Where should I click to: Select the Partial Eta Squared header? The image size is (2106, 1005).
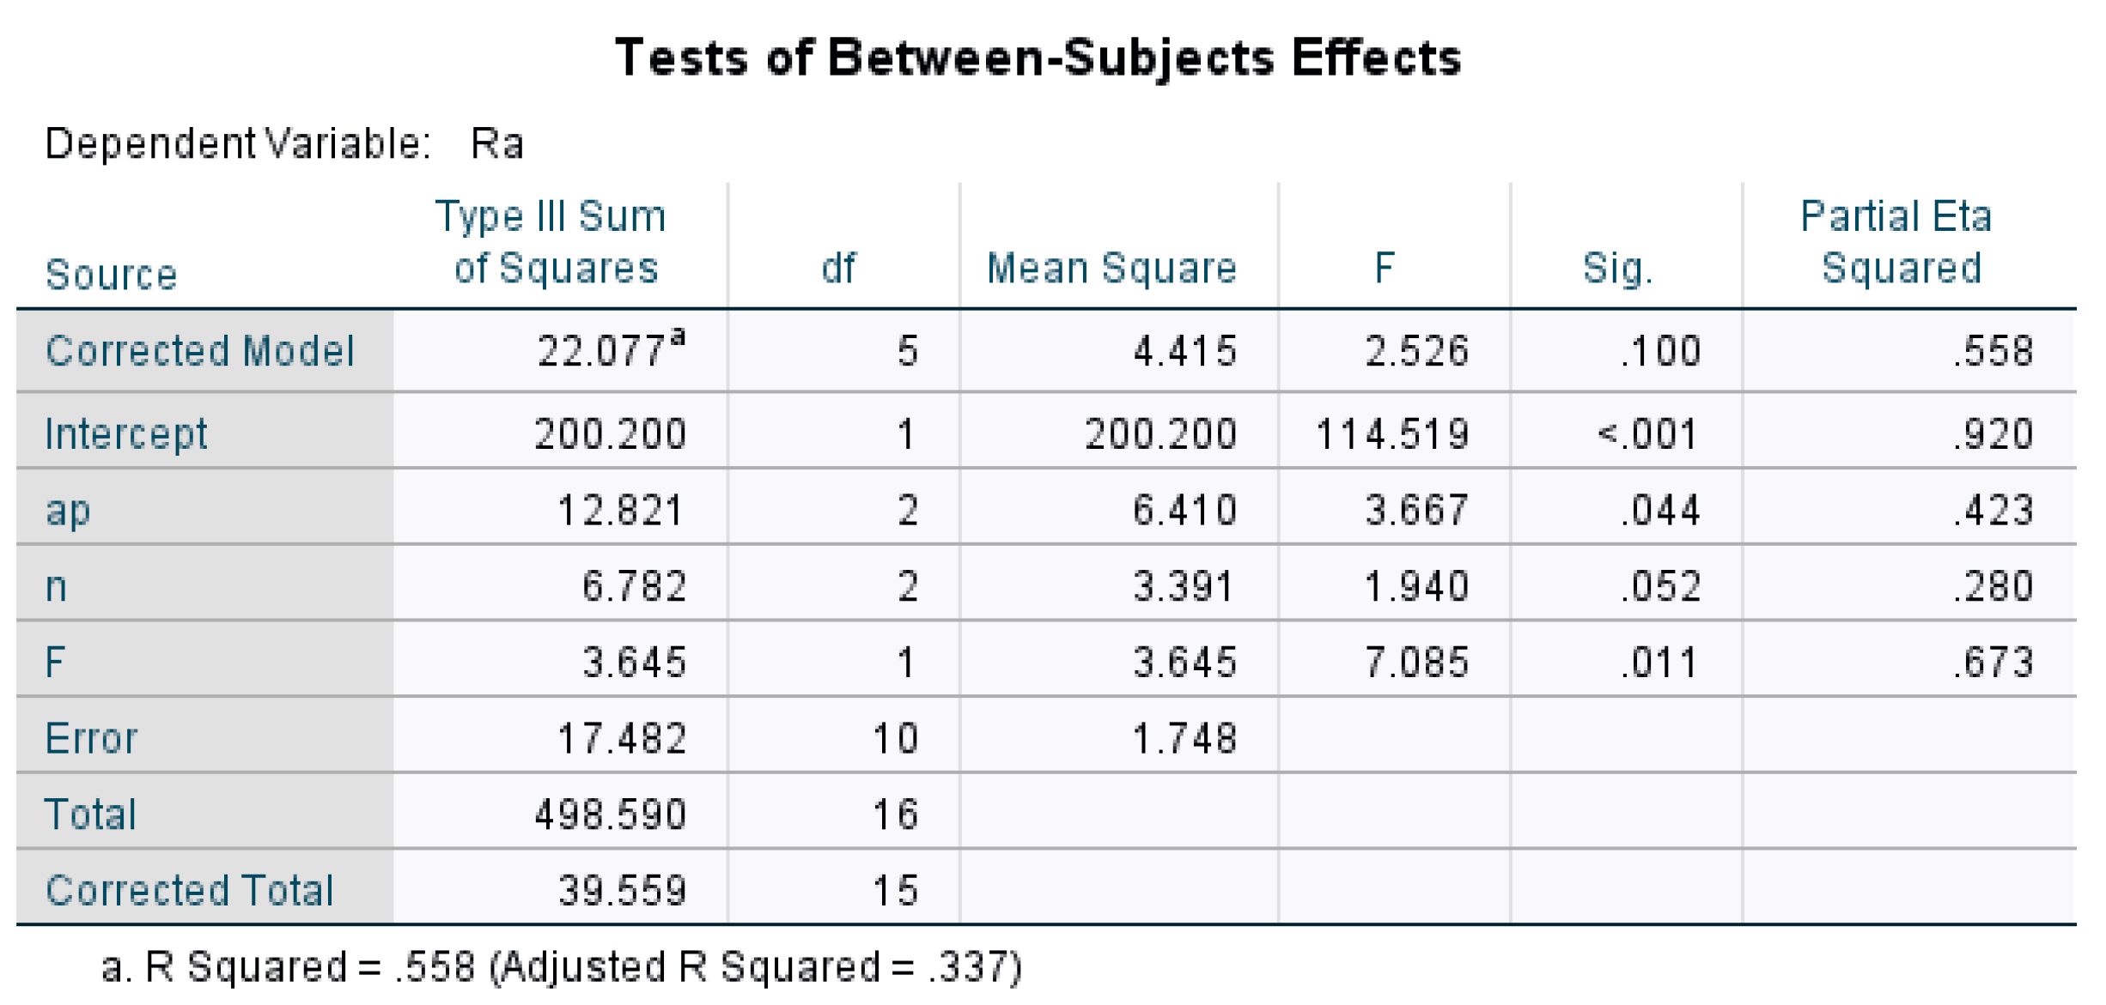click(1898, 242)
